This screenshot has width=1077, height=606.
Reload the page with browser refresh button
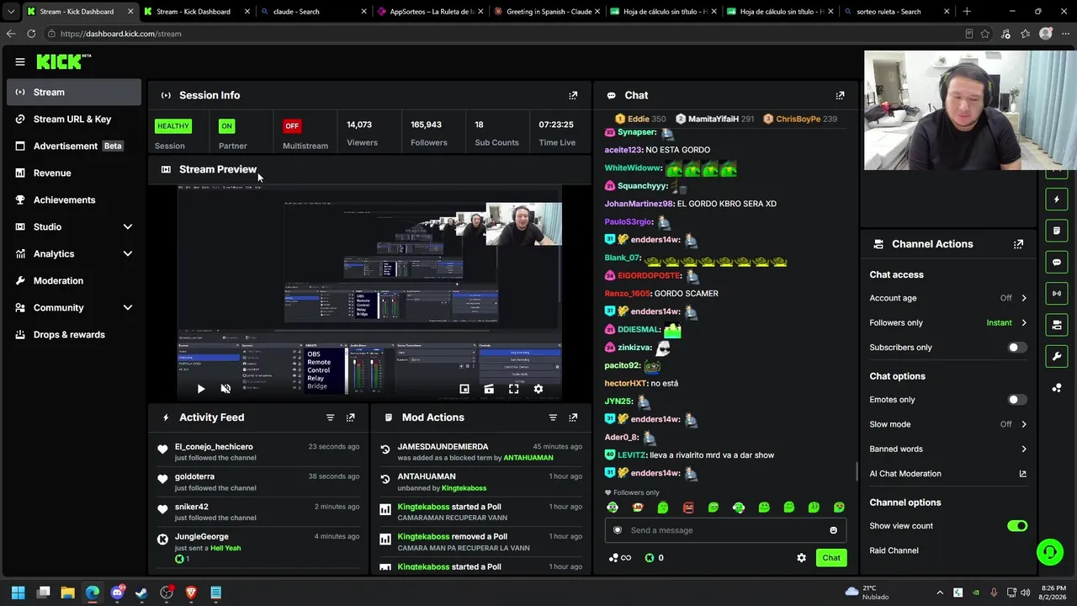pyautogui.click(x=31, y=34)
